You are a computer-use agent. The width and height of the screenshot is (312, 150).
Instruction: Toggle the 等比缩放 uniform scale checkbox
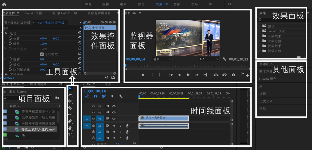tap(42, 54)
